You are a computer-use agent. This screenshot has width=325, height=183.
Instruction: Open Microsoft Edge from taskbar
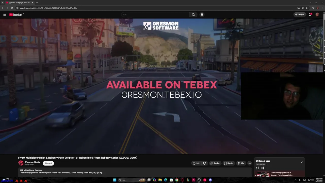point(166,180)
